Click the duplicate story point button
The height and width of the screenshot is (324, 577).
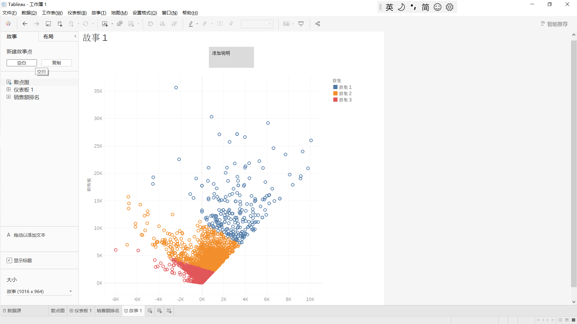click(56, 62)
